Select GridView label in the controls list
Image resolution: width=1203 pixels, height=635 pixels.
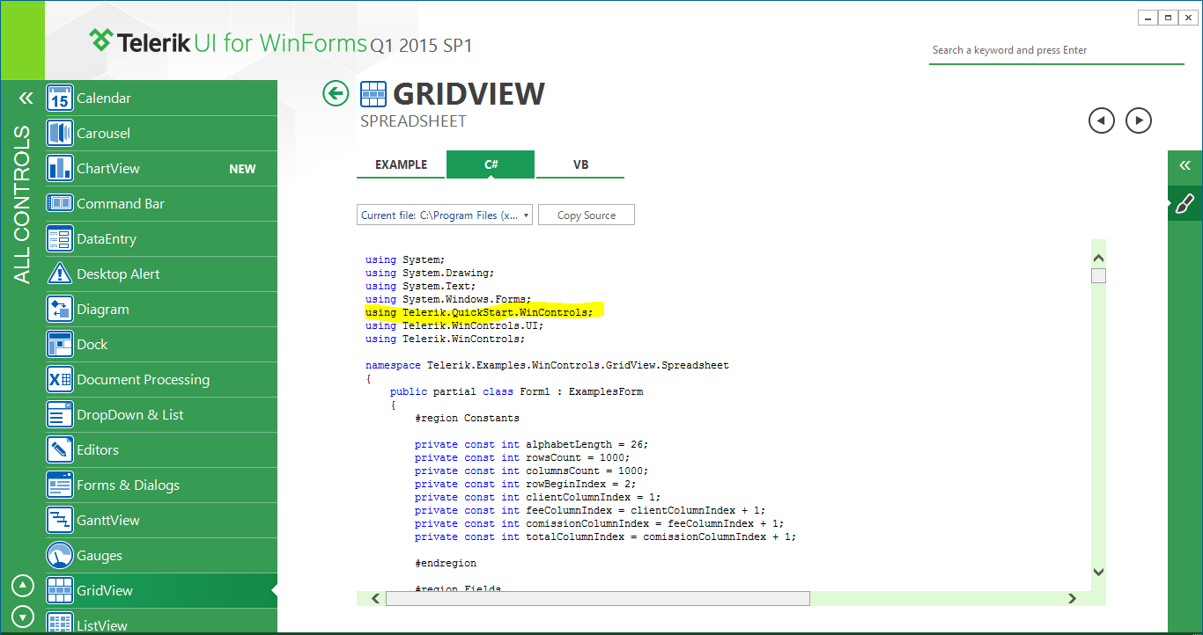coord(105,591)
